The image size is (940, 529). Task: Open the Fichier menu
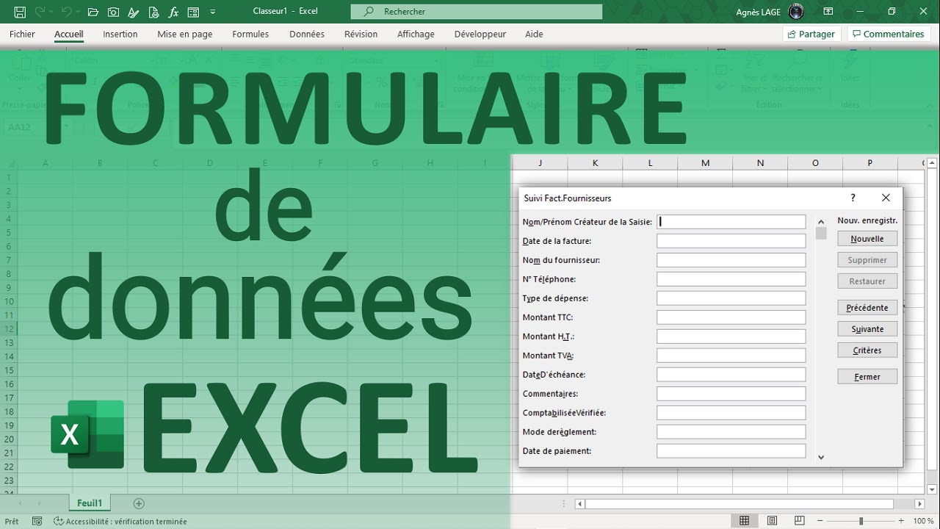click(22, 34)
